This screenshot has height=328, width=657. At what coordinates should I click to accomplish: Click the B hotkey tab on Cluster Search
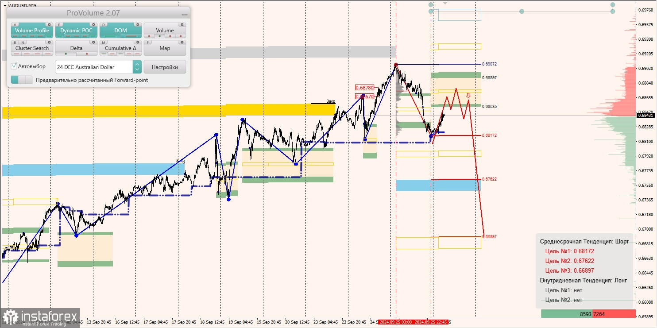coord(15,42)
